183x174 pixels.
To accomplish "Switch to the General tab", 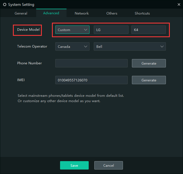I will pyautogui.click(x=21, y=13).
